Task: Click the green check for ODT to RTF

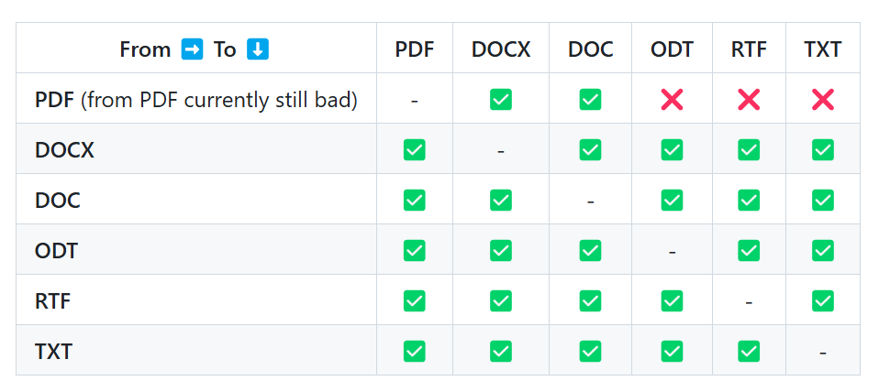Action: 749,250
